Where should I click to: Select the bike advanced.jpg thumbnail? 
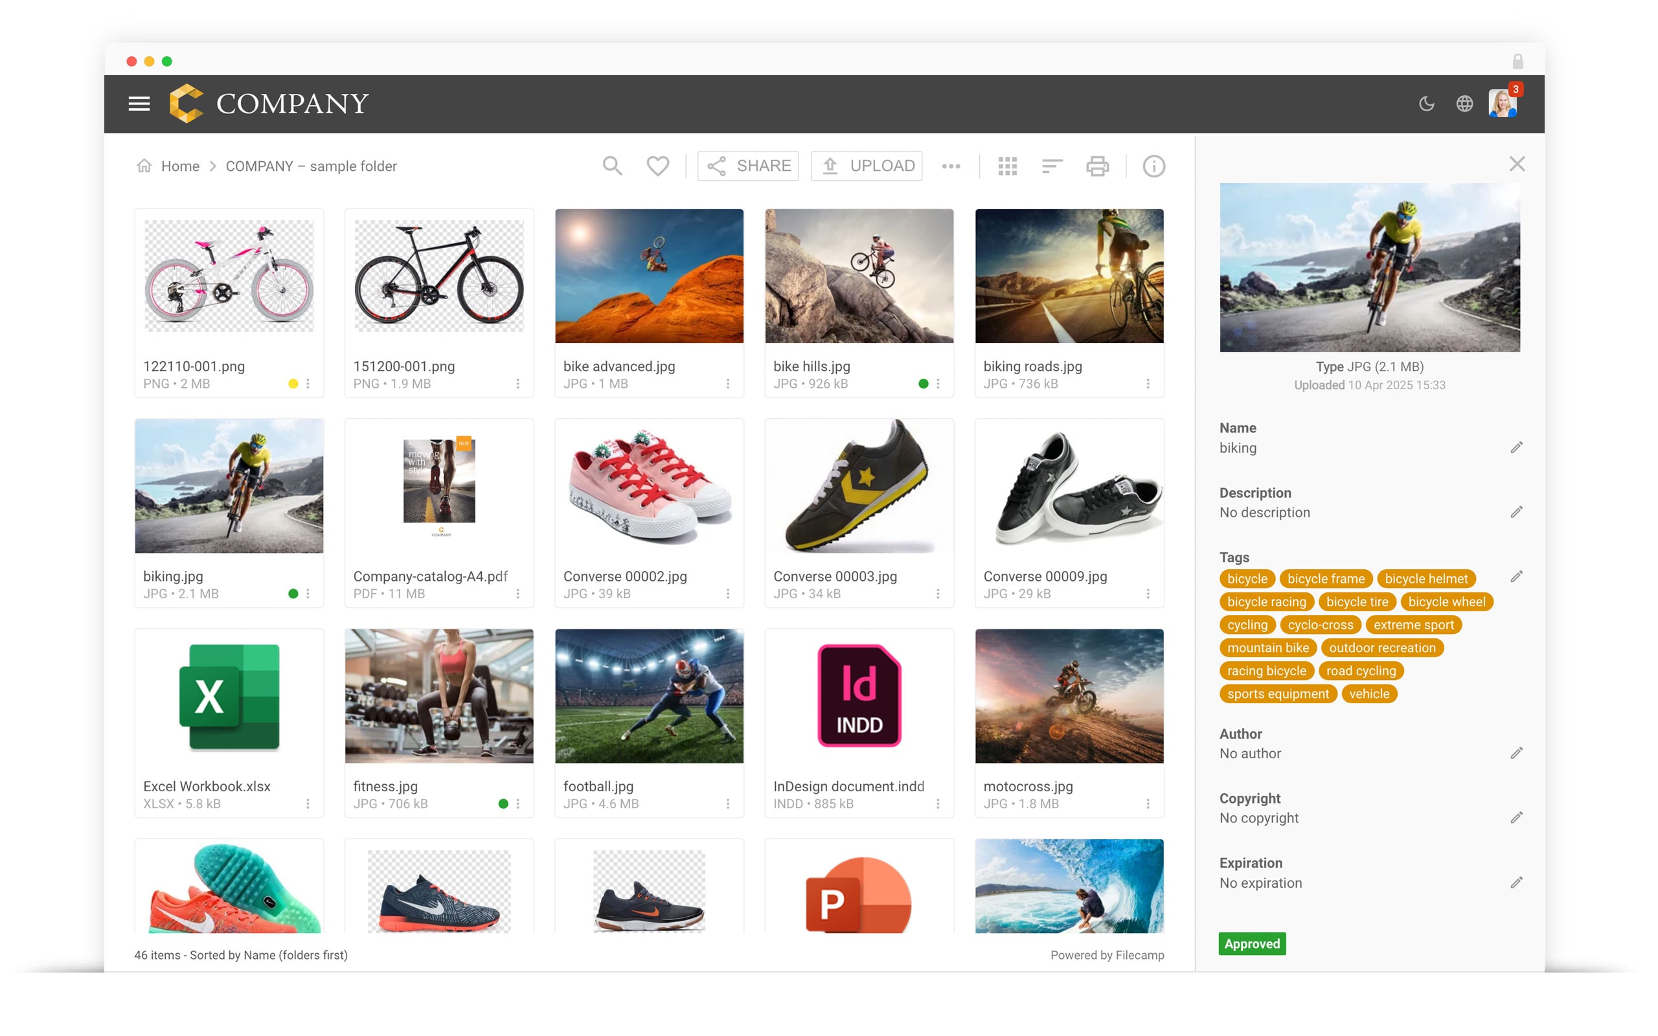point(649,276)
